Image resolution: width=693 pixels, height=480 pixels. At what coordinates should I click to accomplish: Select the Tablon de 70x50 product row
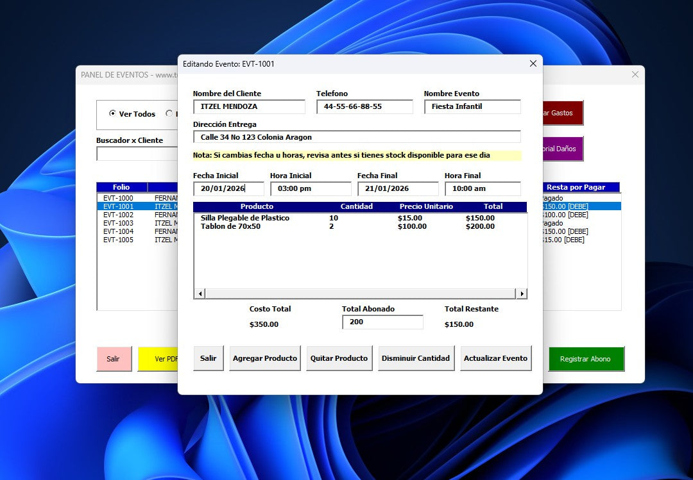231,227
